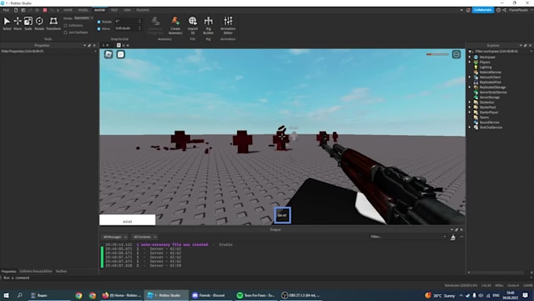The width and height of the screenshot is (534, 301).
Task: Toggle the Rotate snap checkbox
Action: click(99, 21)
